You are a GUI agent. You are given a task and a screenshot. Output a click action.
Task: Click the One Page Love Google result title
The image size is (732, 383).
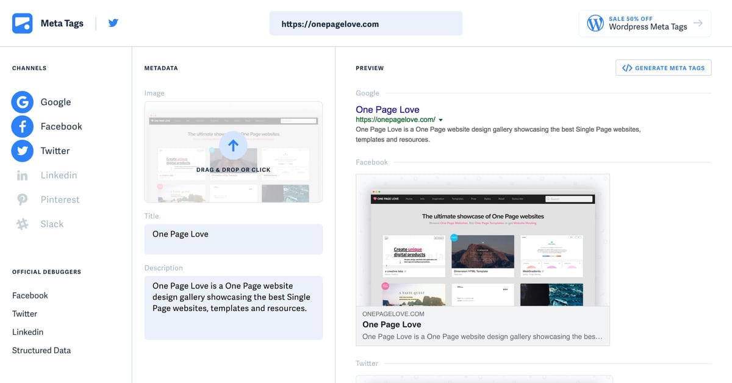click(x=387, y=110)
